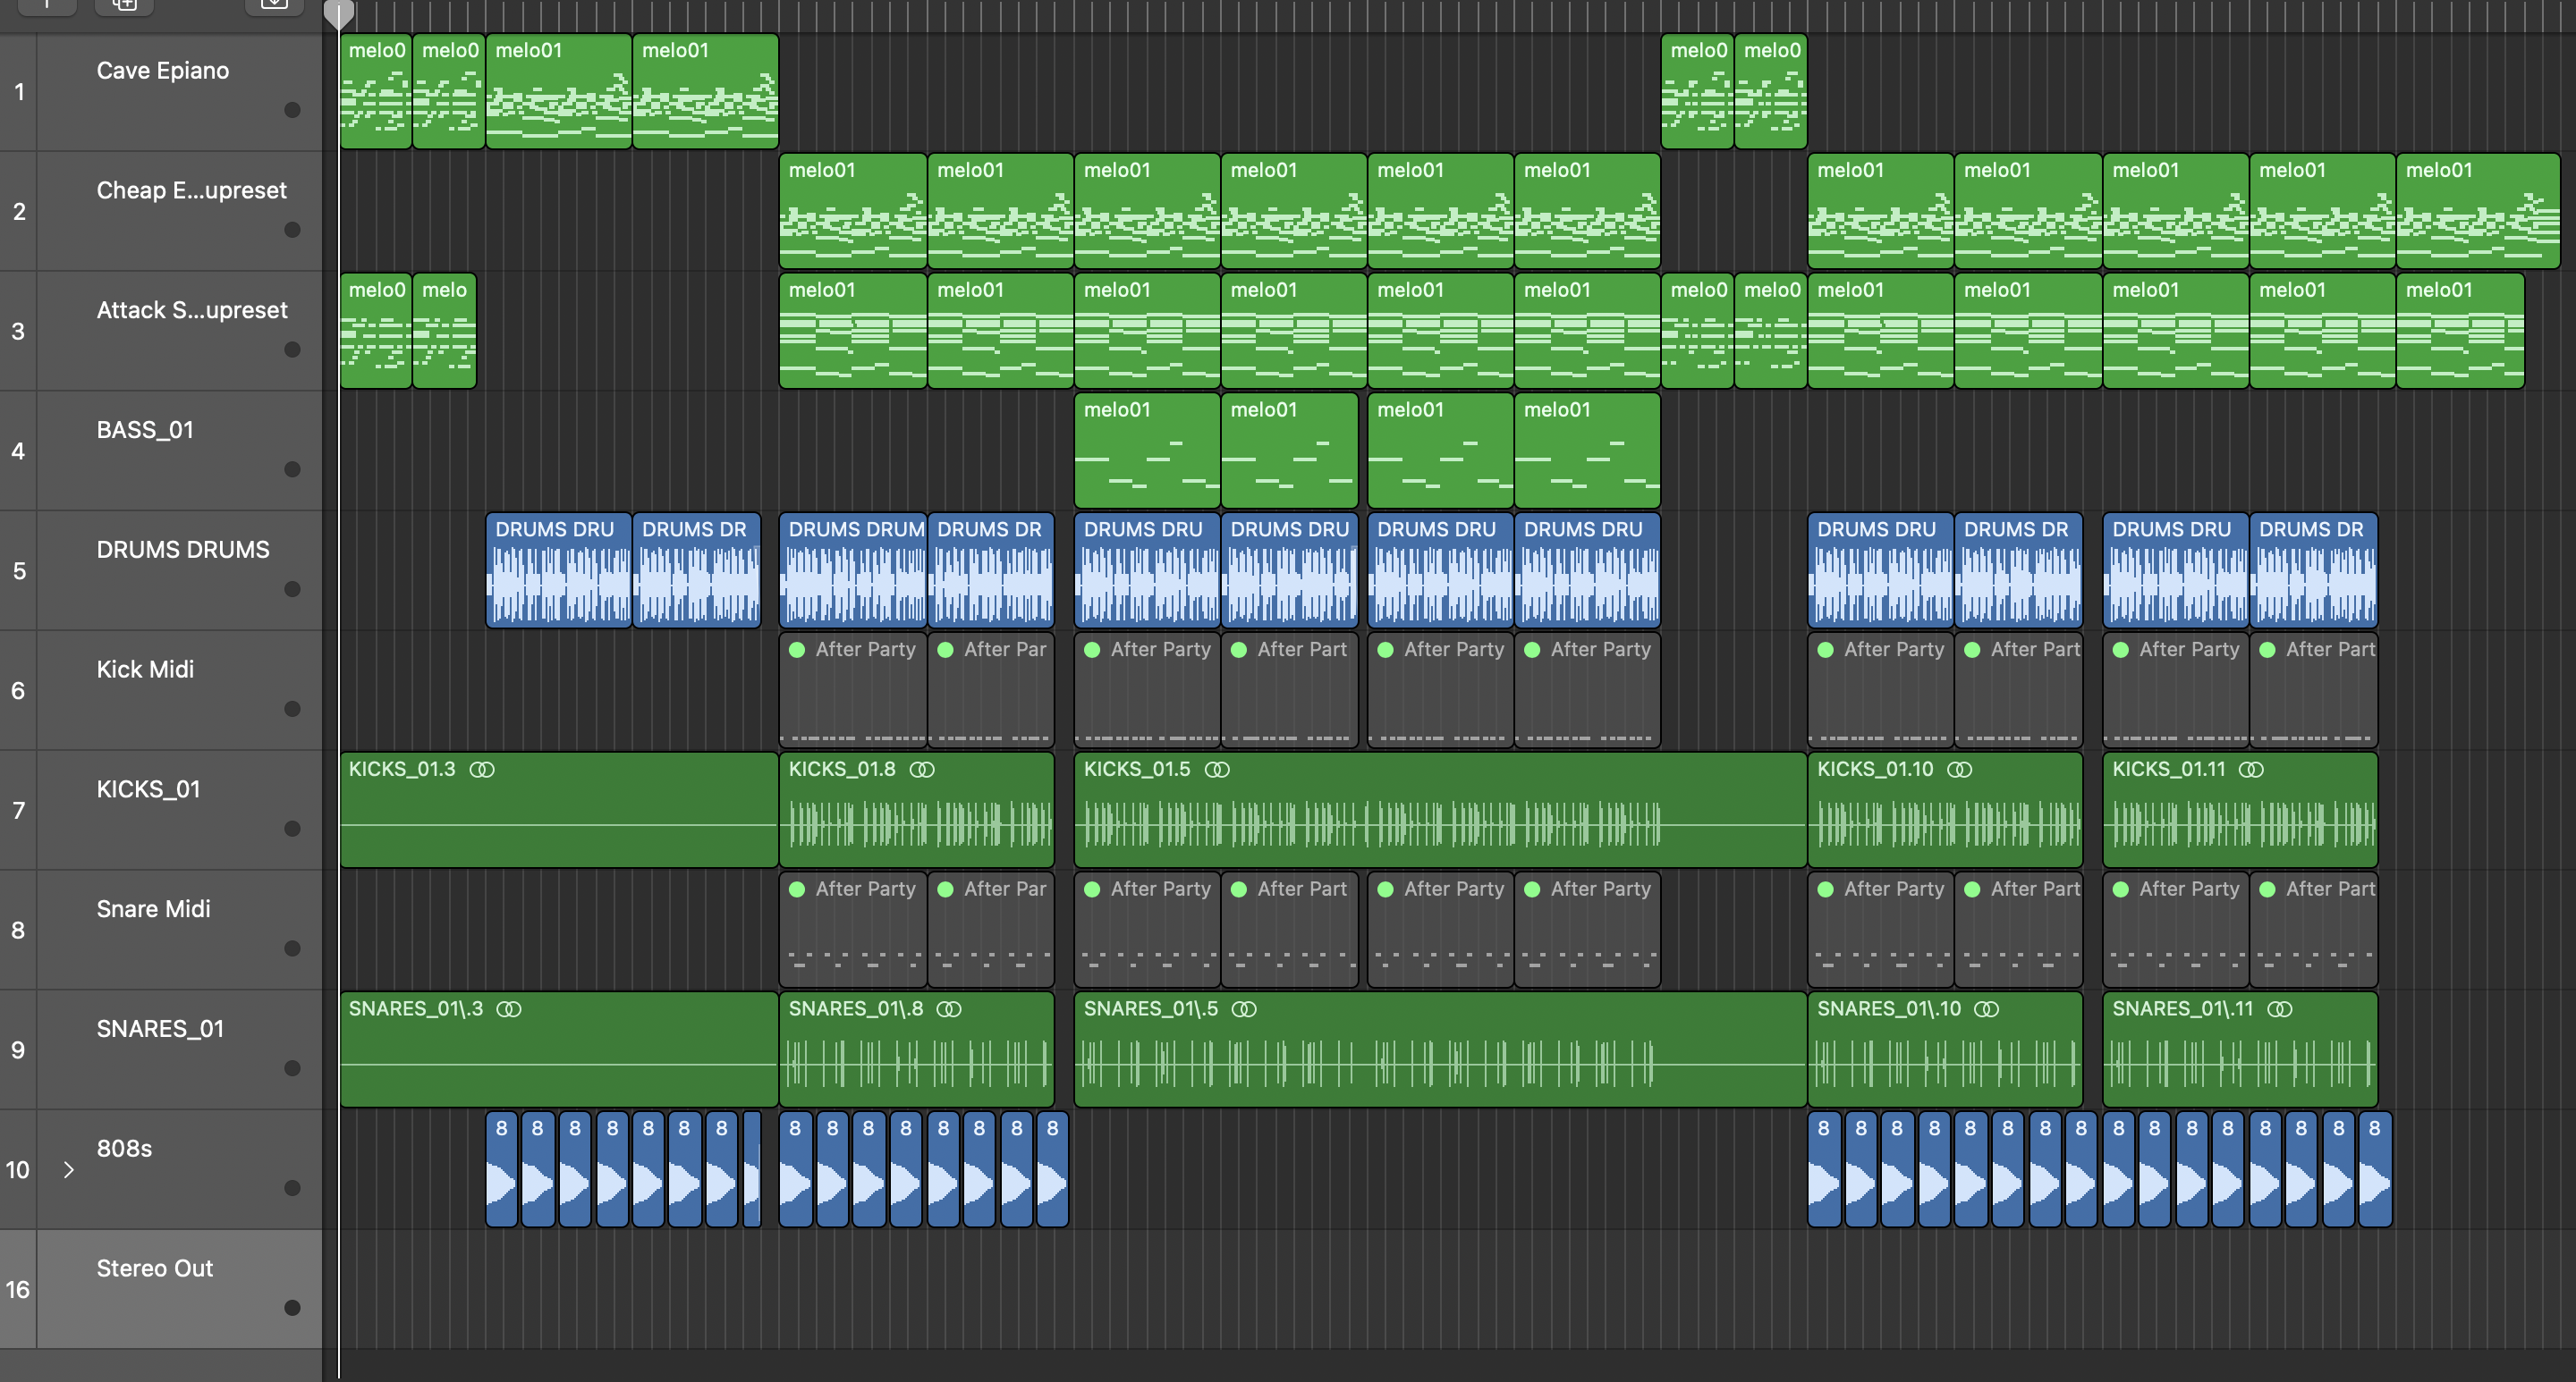2576x1382 pixels.
Task: Select the first After Party region on Kick Midi
Action: (852, 689)
